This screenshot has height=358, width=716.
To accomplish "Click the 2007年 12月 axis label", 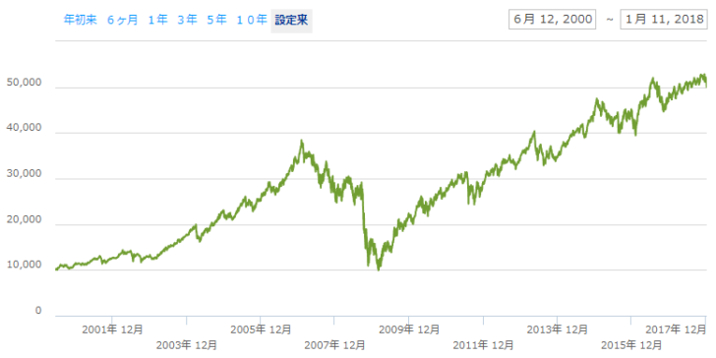I will pos(334,344).
